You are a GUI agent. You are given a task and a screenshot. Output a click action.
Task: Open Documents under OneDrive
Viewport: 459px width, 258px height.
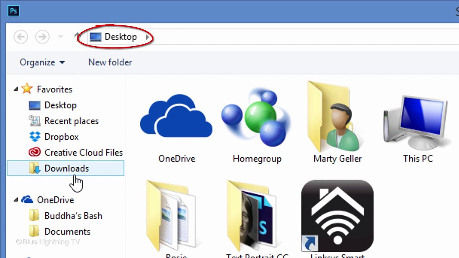(x=67, y=231)
